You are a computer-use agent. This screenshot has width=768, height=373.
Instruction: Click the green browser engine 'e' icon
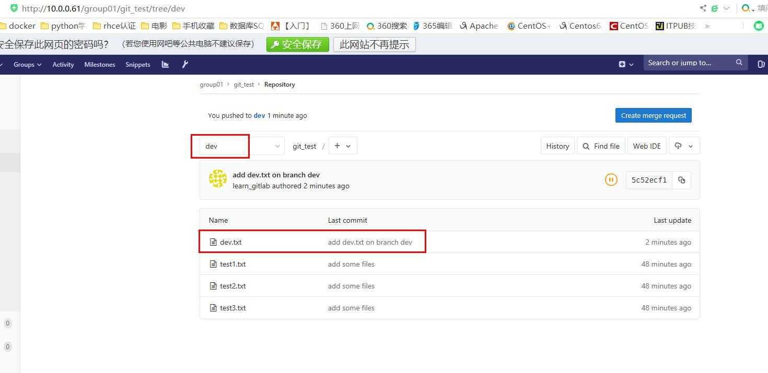714,8
